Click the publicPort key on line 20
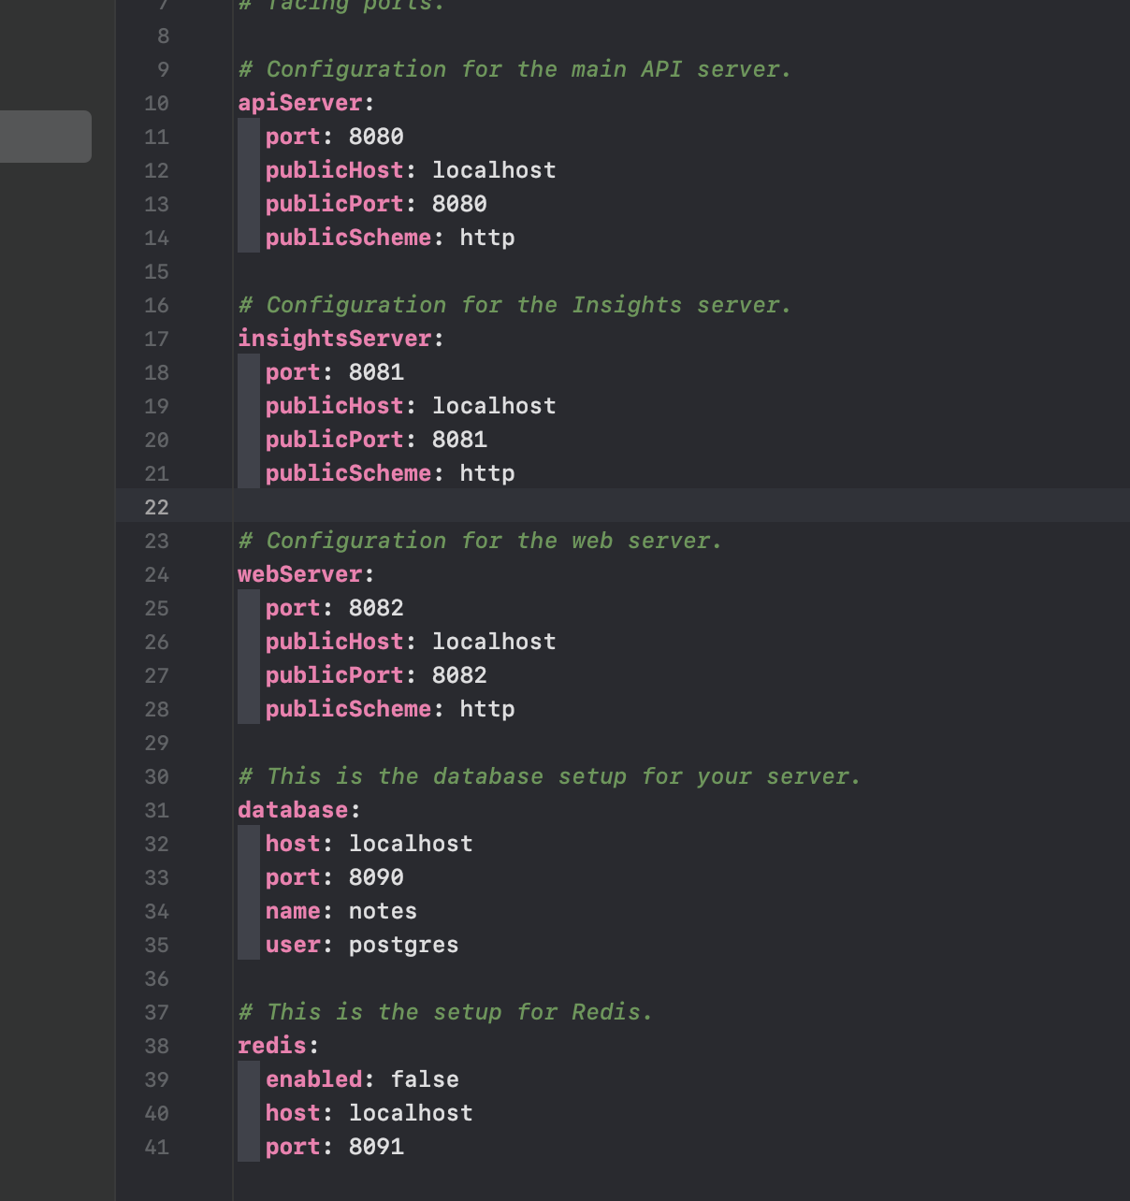 [334, 440]
